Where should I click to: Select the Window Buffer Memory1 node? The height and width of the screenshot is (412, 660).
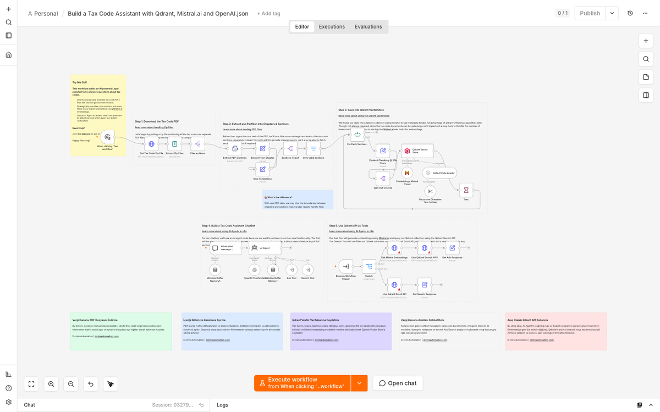coord(215,270)
